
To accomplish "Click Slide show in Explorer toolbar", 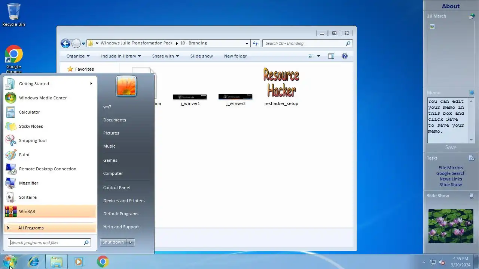I will [201, 56].
